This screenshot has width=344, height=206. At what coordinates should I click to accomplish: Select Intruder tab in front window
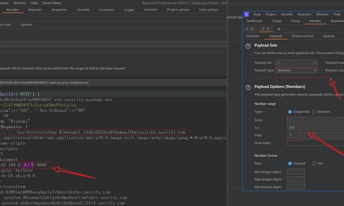[315, 21]
